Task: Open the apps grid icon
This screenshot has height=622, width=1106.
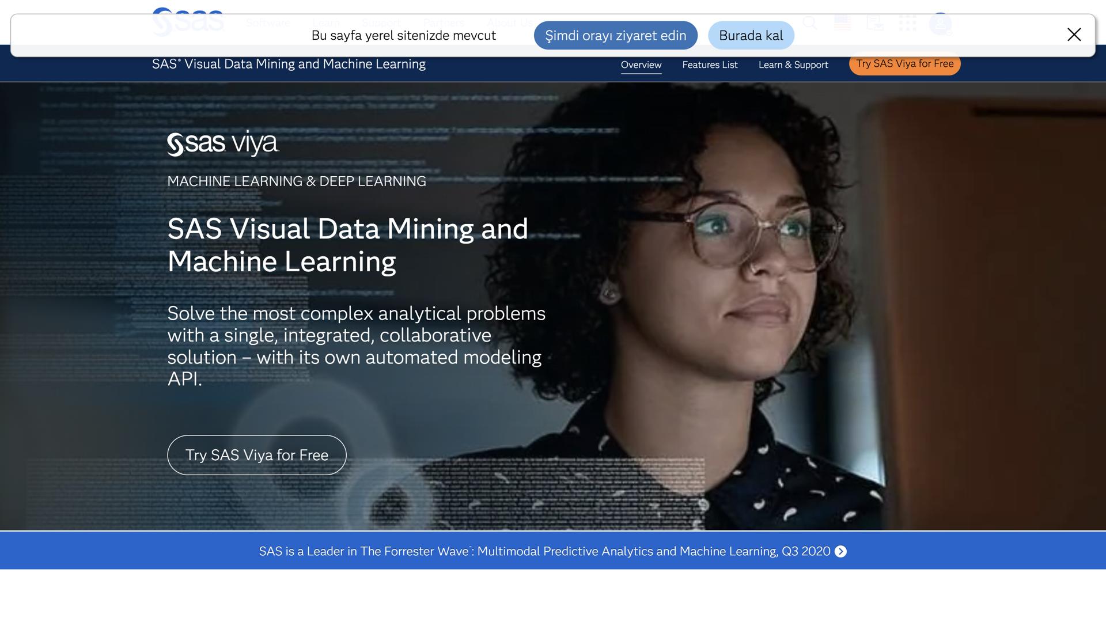Action: pos(908,23)
